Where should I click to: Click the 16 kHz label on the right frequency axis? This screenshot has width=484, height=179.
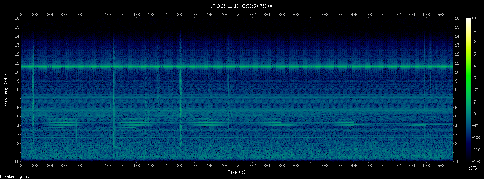click(457, 18)
